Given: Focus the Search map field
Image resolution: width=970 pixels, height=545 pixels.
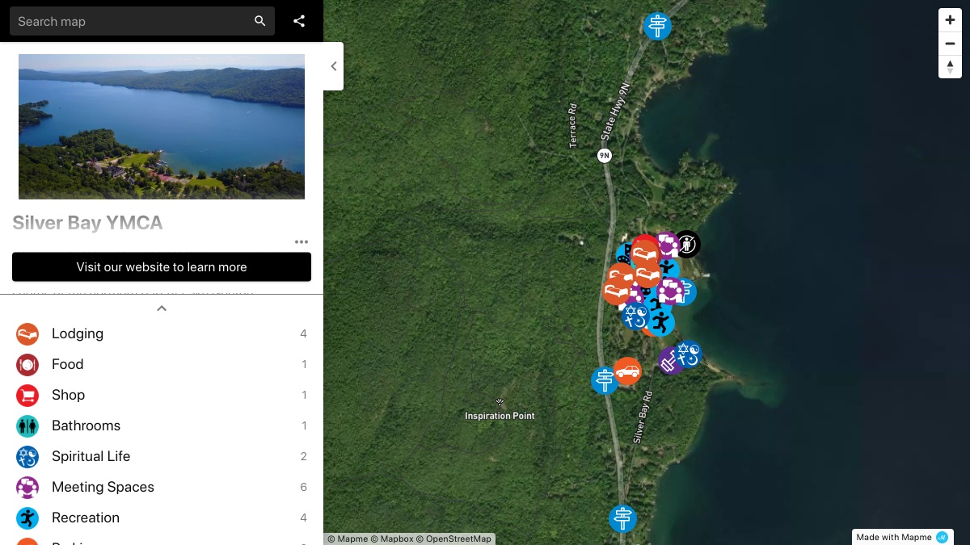Looking at the screenshot, I should (x=142, y=21).
